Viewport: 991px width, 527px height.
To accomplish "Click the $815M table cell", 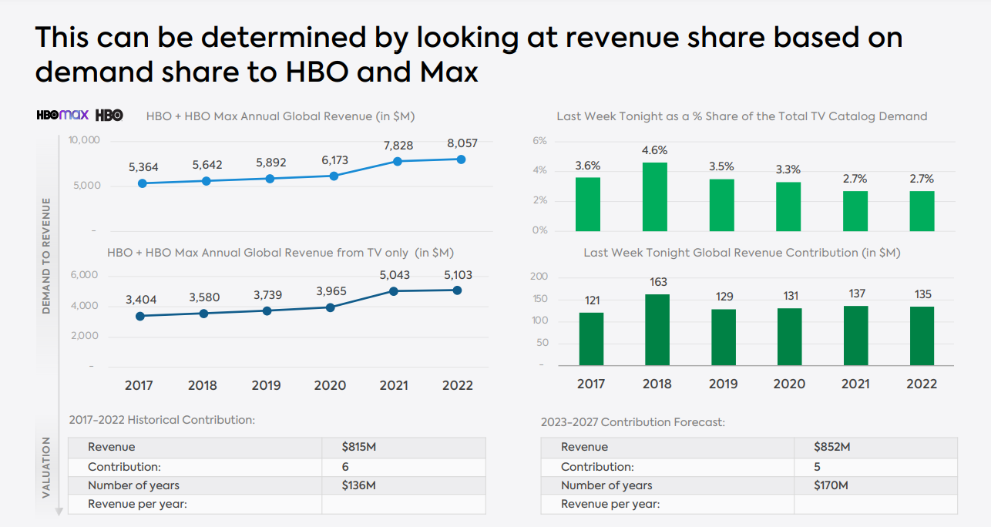I will (x=404, y=447).
